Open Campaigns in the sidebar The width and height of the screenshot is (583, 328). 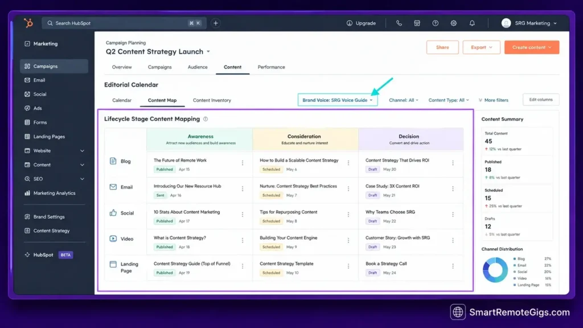[x=54, y=66]
